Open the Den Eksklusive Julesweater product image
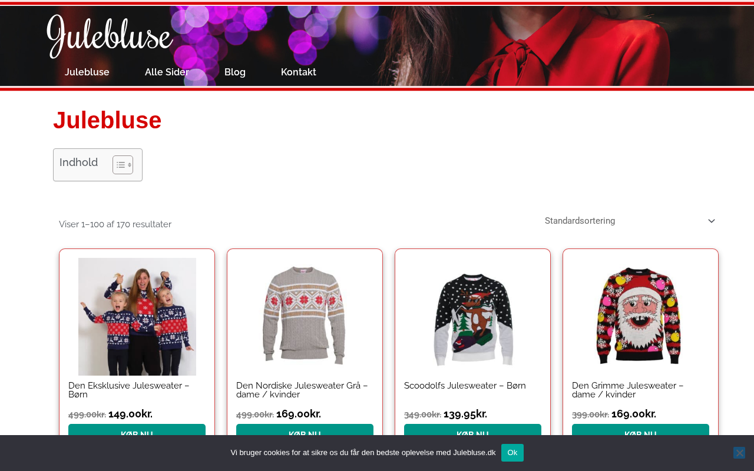 (137, 317)
